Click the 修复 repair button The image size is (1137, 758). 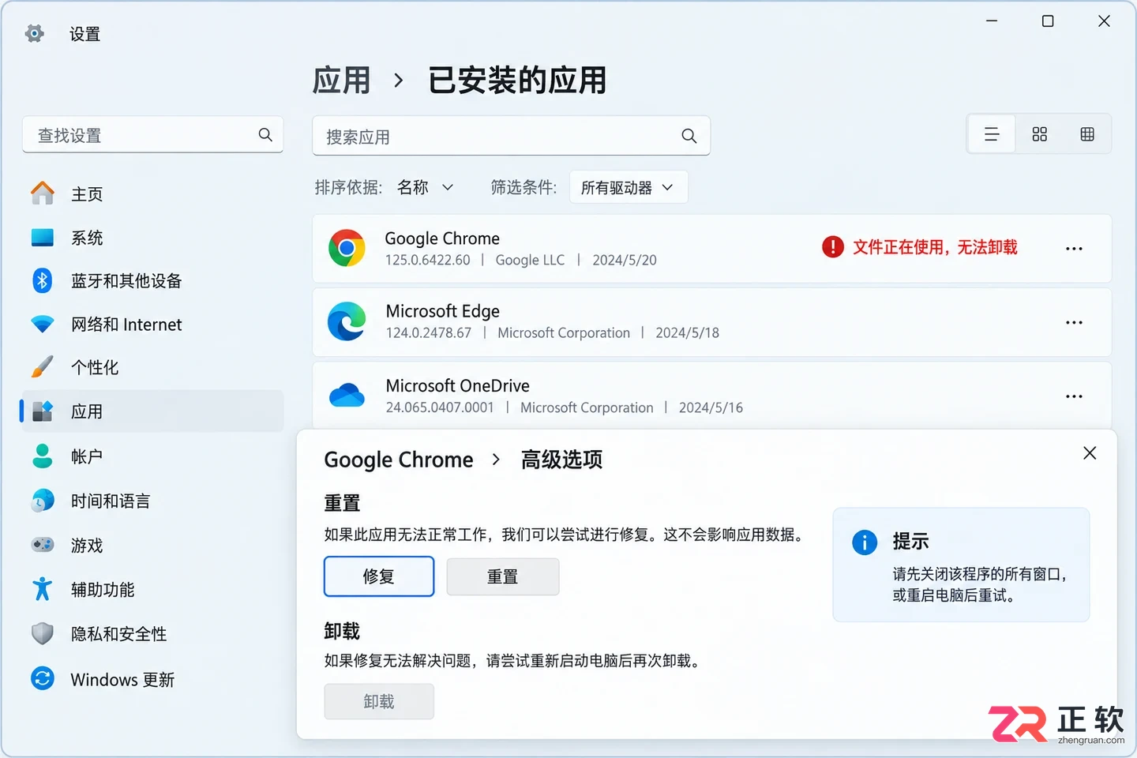(379, 576)
